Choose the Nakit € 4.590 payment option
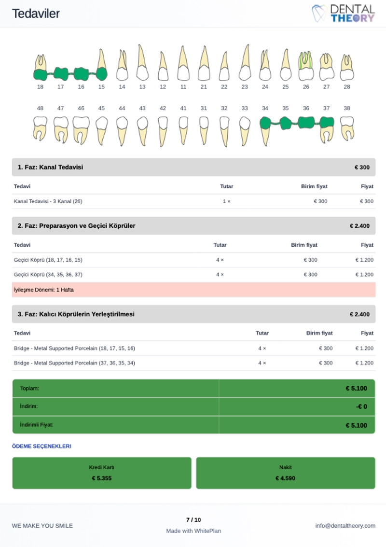 tap(286, 473)
